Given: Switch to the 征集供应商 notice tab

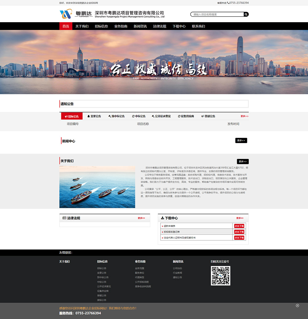Looking at the screenshot, I should (x=186, y=116).
